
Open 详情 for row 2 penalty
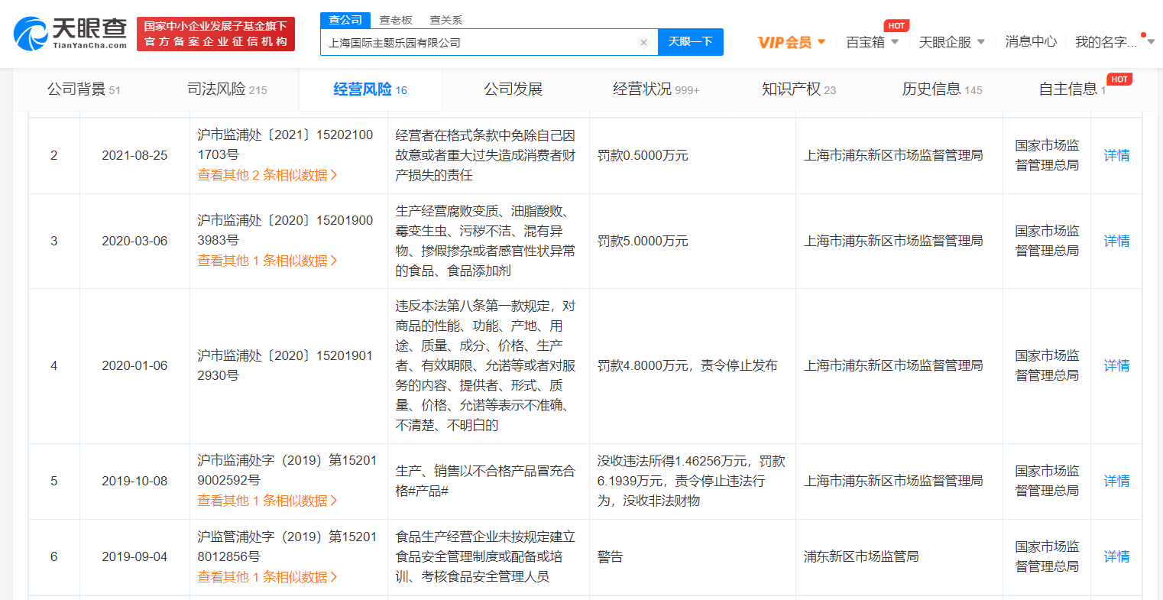(1116, 155)
